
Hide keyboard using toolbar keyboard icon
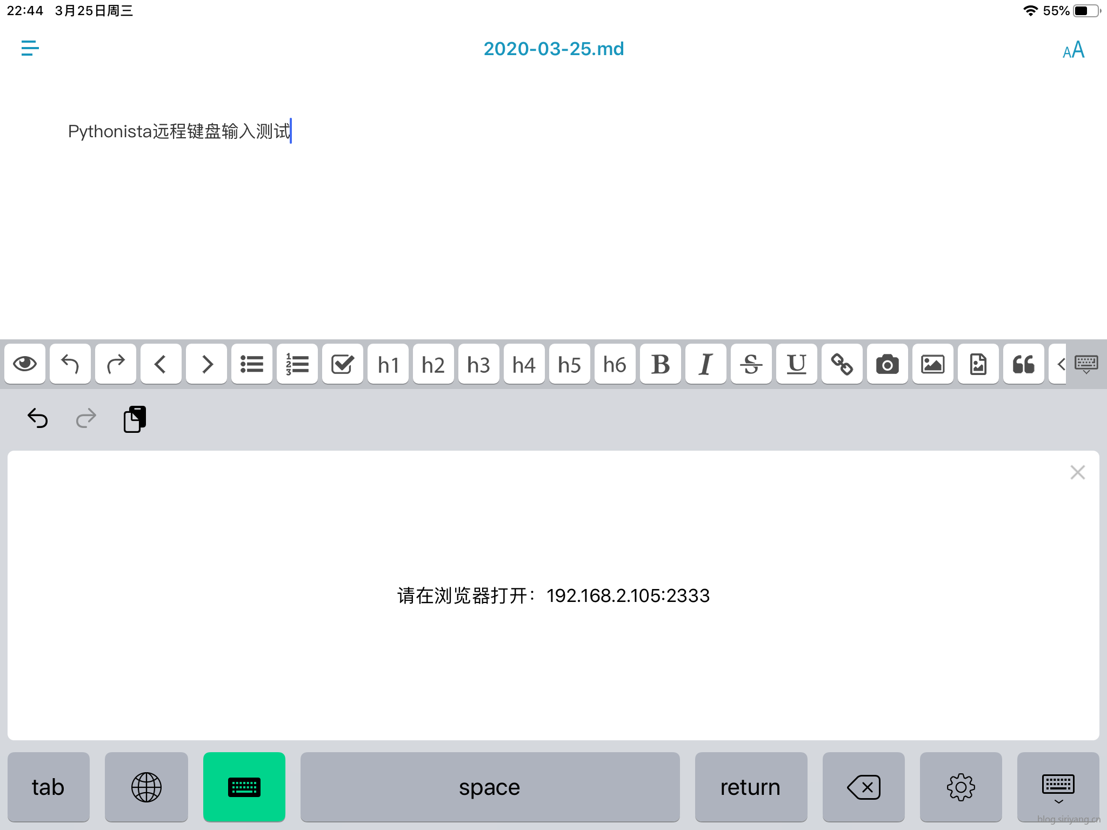1086,364
